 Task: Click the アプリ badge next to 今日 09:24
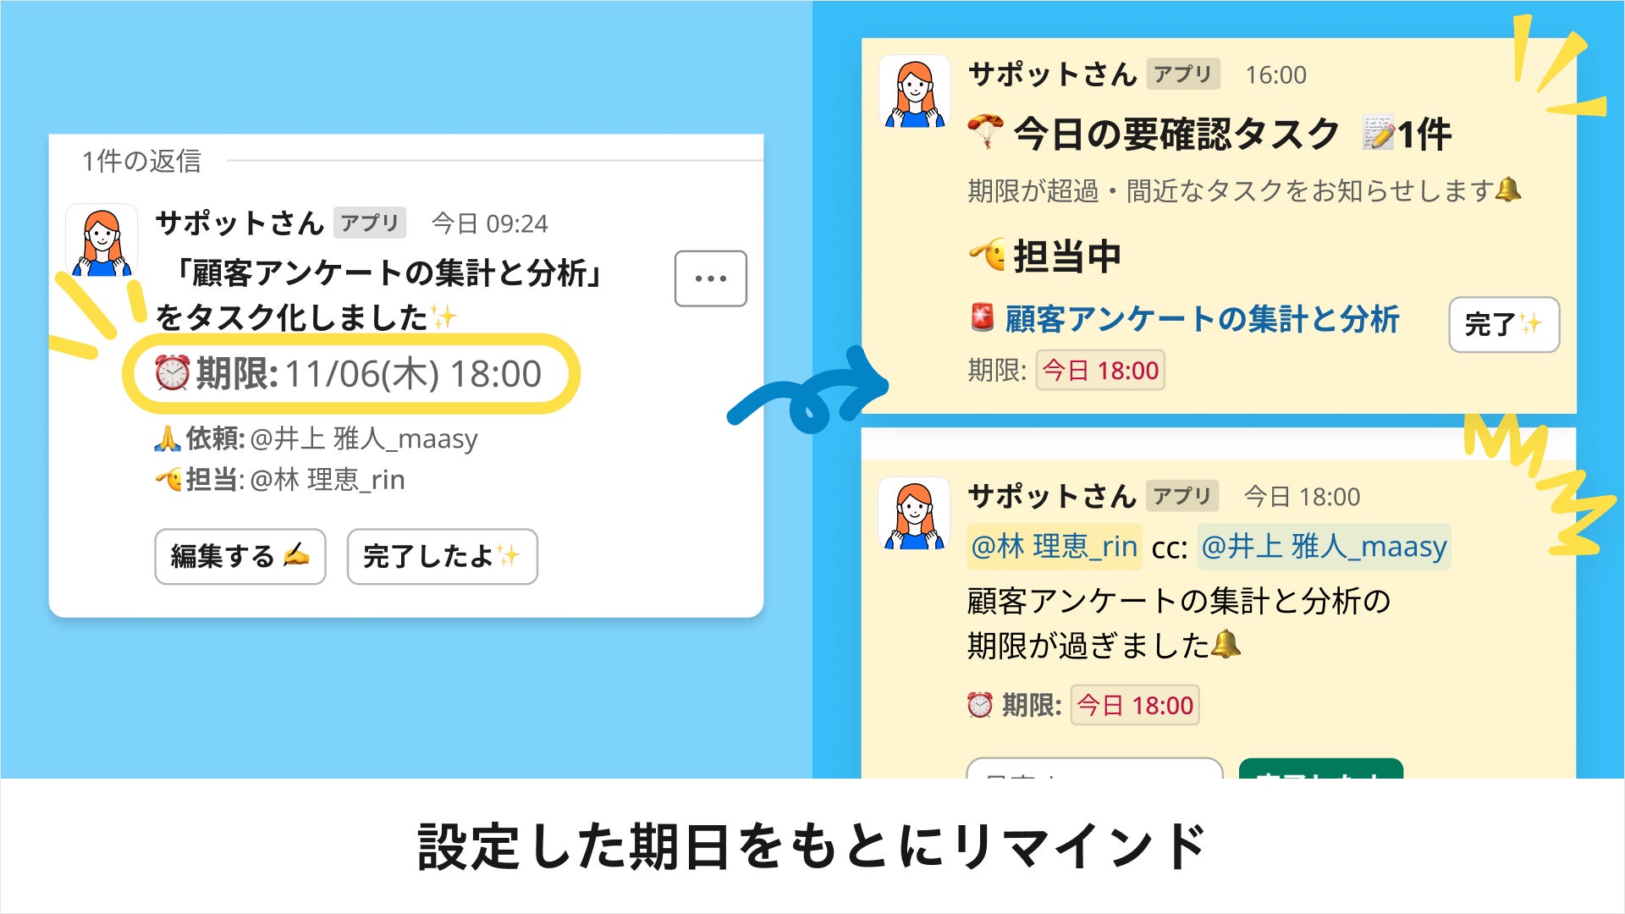tap(370, 223)
